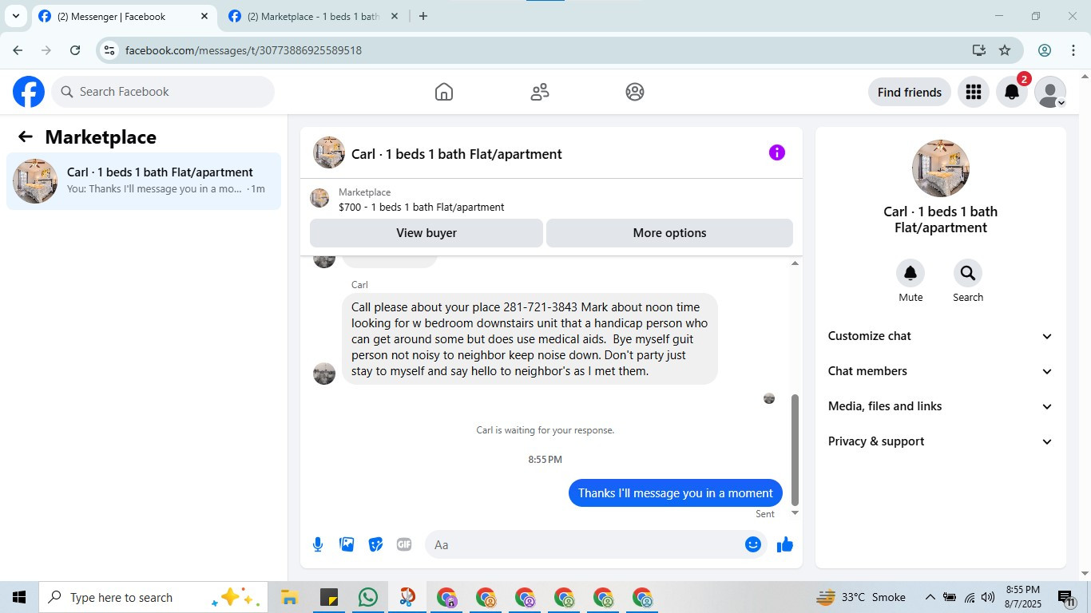1091x613 pixels.
Task: Focus the Search Facebook field
Action: 163,92
